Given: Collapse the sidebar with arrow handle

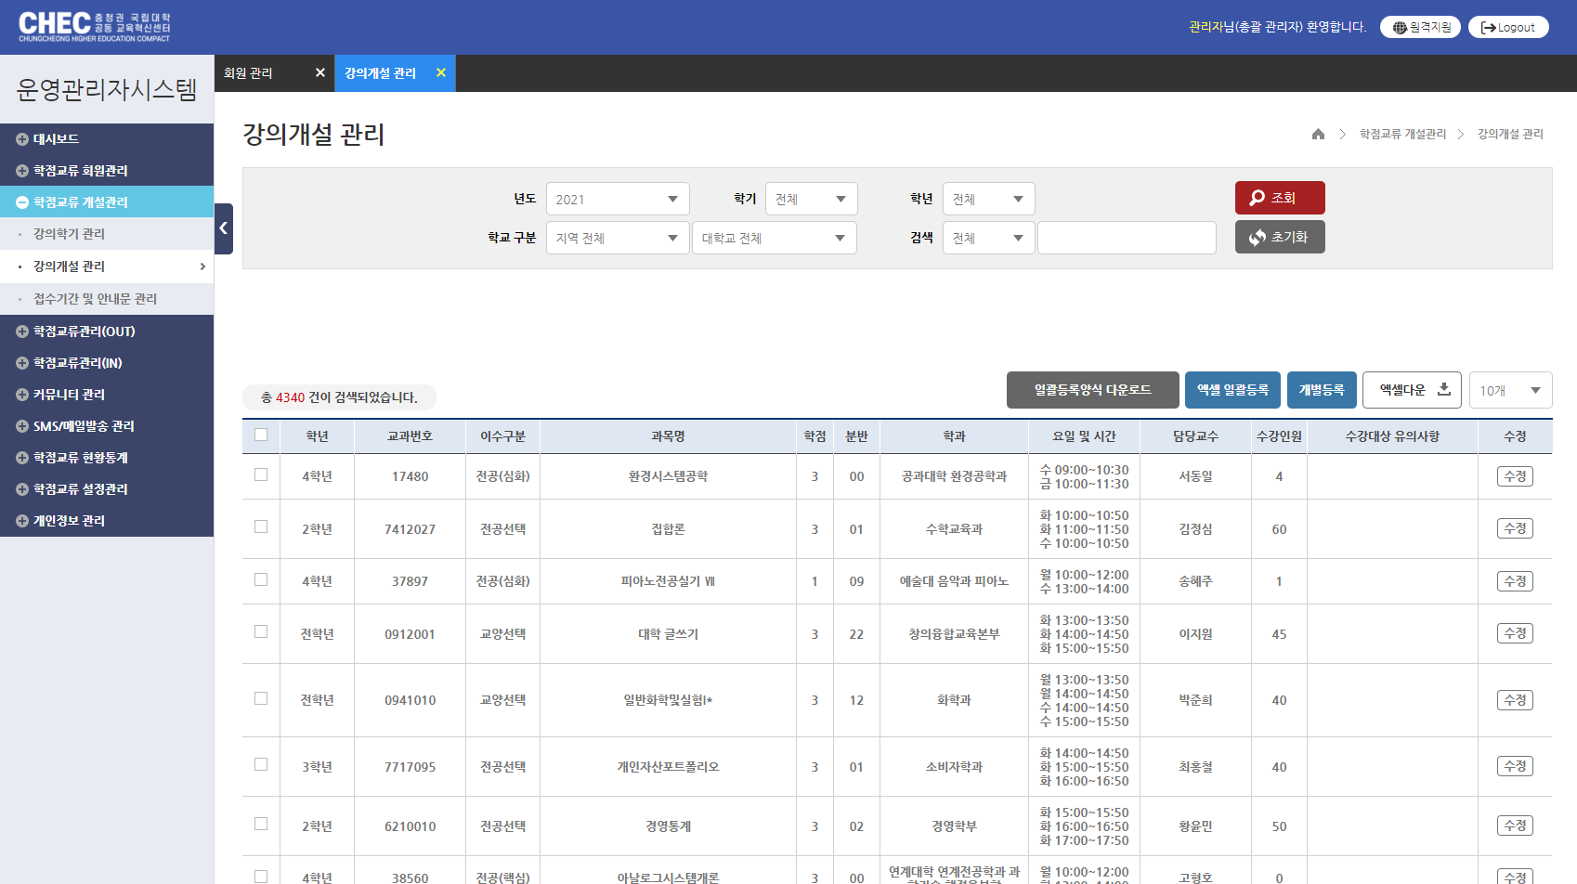Looking at the screenshot, I should 223,228.
